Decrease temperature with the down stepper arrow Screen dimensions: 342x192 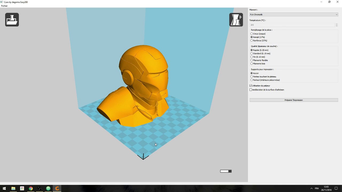coord(337,26)
